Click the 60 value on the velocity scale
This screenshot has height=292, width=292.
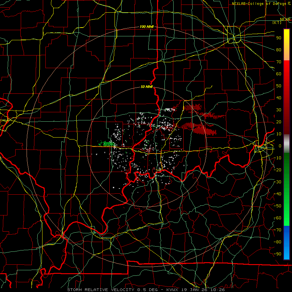click(279, 74)
